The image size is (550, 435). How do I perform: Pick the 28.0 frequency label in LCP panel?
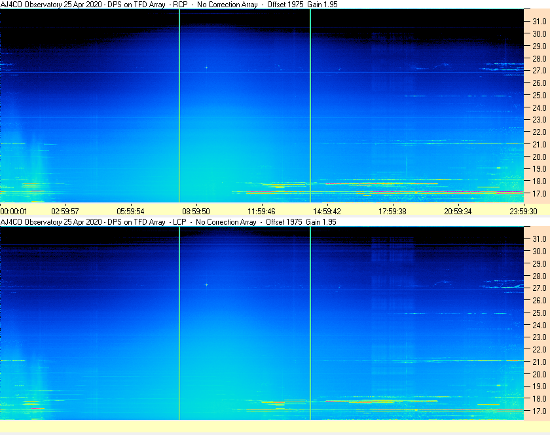[x=540, y=276]
